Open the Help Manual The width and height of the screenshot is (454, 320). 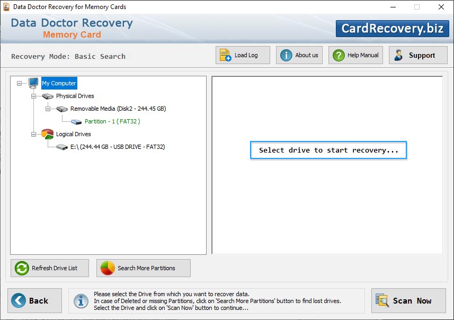coord(355,55)
